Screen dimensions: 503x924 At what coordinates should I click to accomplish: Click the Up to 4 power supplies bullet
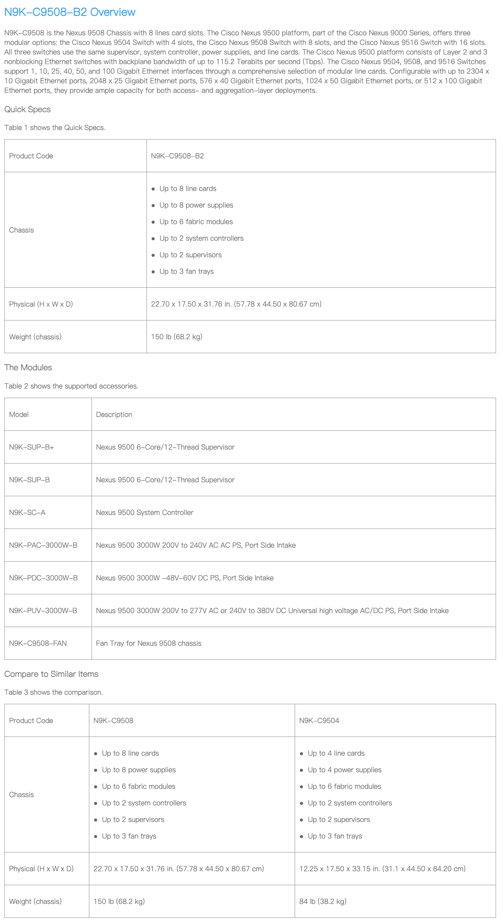click(344, 770)
